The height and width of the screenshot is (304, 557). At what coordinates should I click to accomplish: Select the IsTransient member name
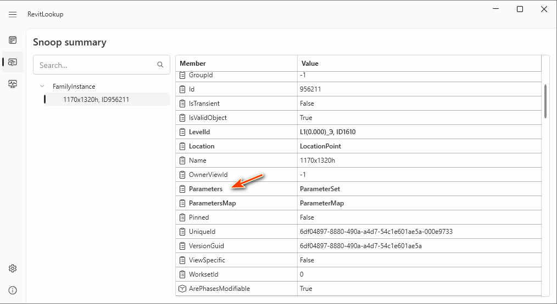coord(204,104)
